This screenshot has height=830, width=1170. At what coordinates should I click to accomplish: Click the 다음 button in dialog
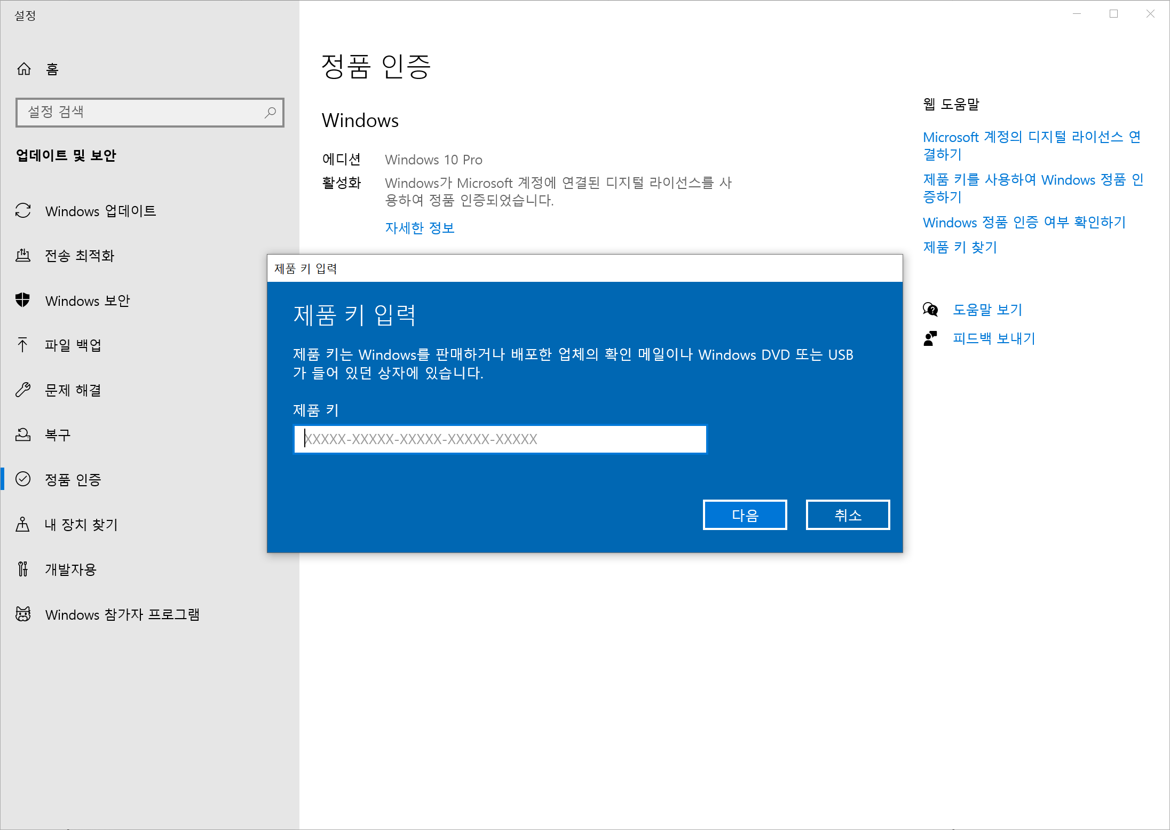pos(745,515)
